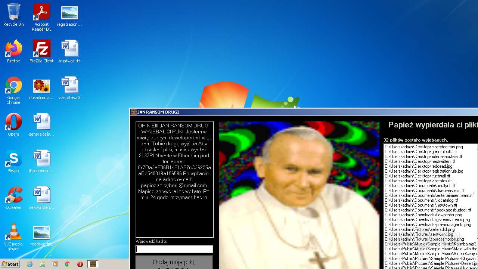Open Skype desktop shortcut
Image resolution: width=478 pixels, height=269 pixels.
[13, 161]
